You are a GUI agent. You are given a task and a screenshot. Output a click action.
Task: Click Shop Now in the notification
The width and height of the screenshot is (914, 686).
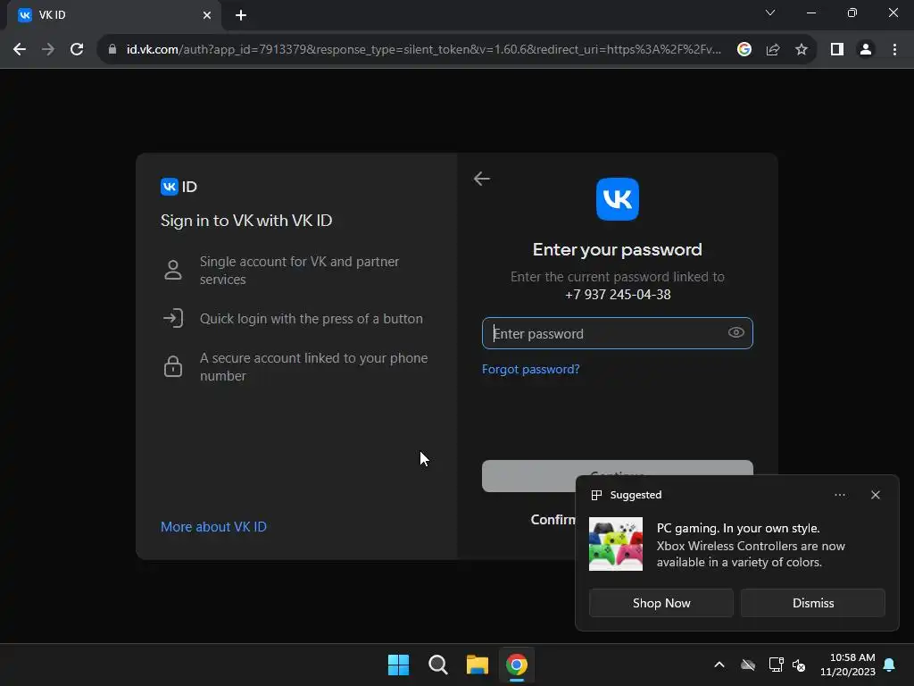pyautogui.click(x=661, y=603)
